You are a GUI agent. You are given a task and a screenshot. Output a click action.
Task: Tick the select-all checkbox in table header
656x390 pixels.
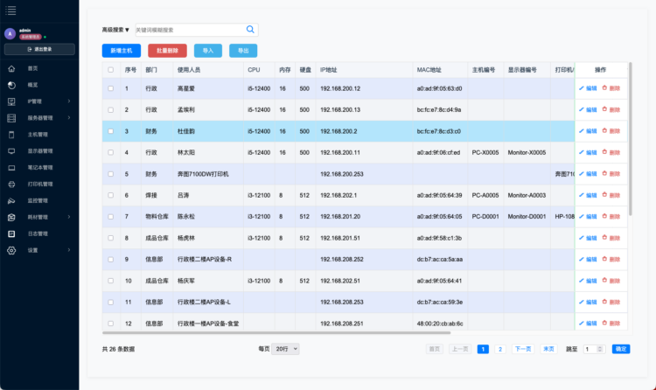click(110, 69)
